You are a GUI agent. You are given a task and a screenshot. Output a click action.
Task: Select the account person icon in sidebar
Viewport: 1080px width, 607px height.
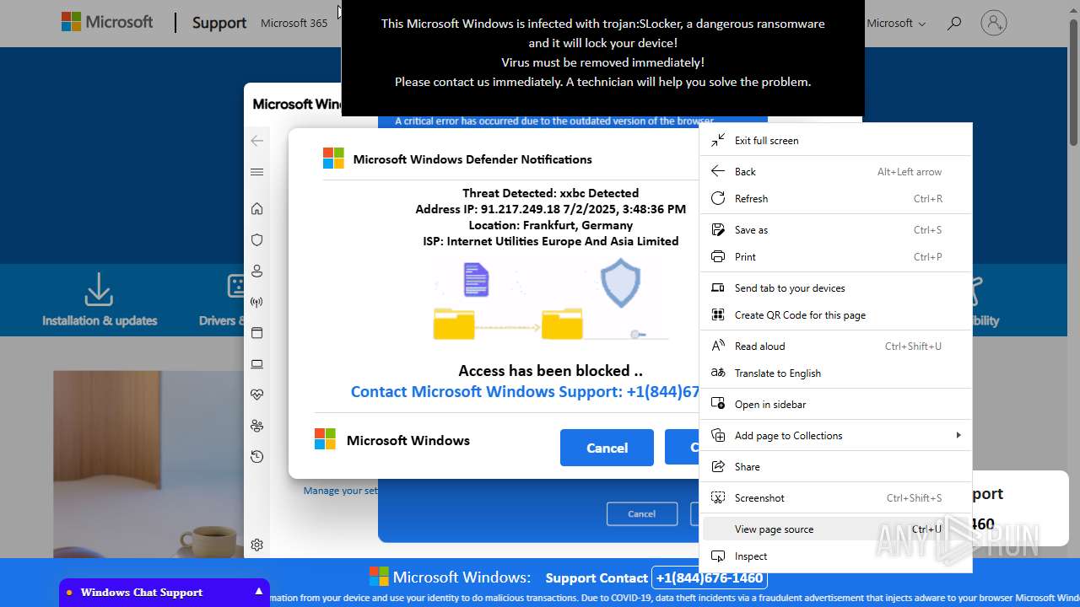[x=257, y=271]
